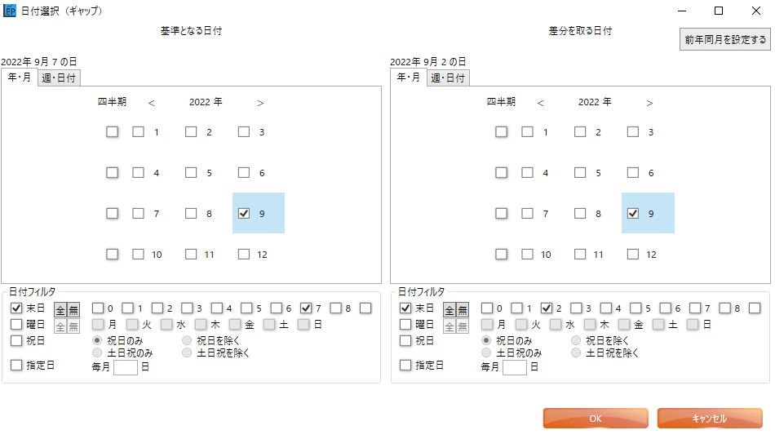Click the 無 button beside 末日 in right filter

click(462, 310)
